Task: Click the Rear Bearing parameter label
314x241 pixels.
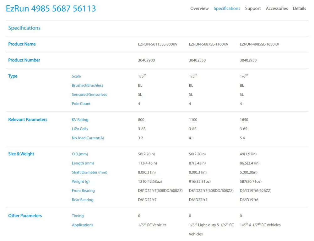Action: tap(83, 200)
